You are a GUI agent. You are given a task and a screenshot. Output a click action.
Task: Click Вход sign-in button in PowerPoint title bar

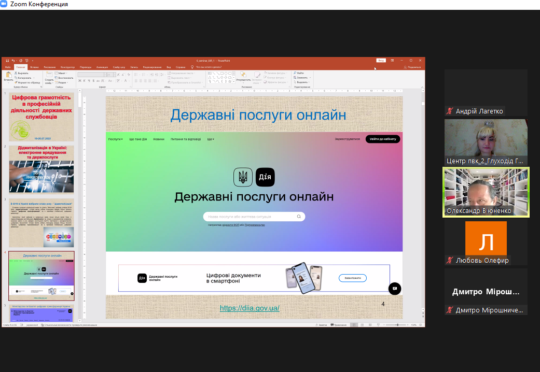click(381, 61)
